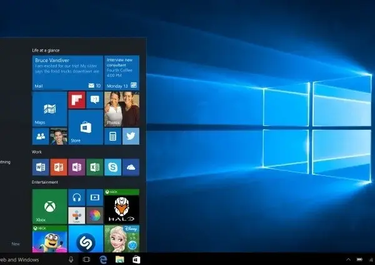This screenshot has width=375, height=265.
Task: Launch the Halo game tile
Action: tap(122, 207)
